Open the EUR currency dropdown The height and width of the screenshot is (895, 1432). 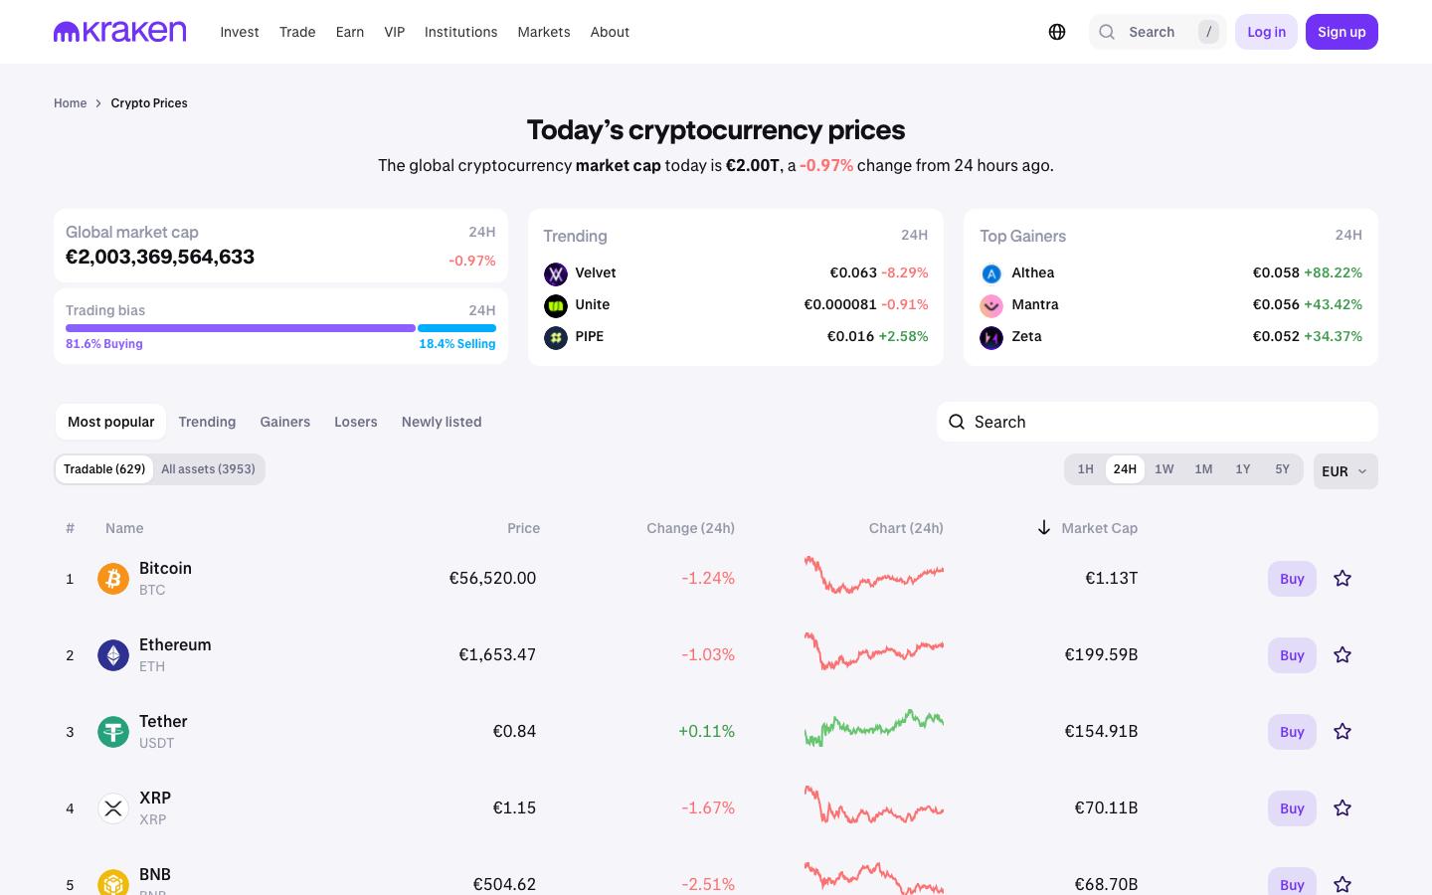click(x=1344, y=470)
